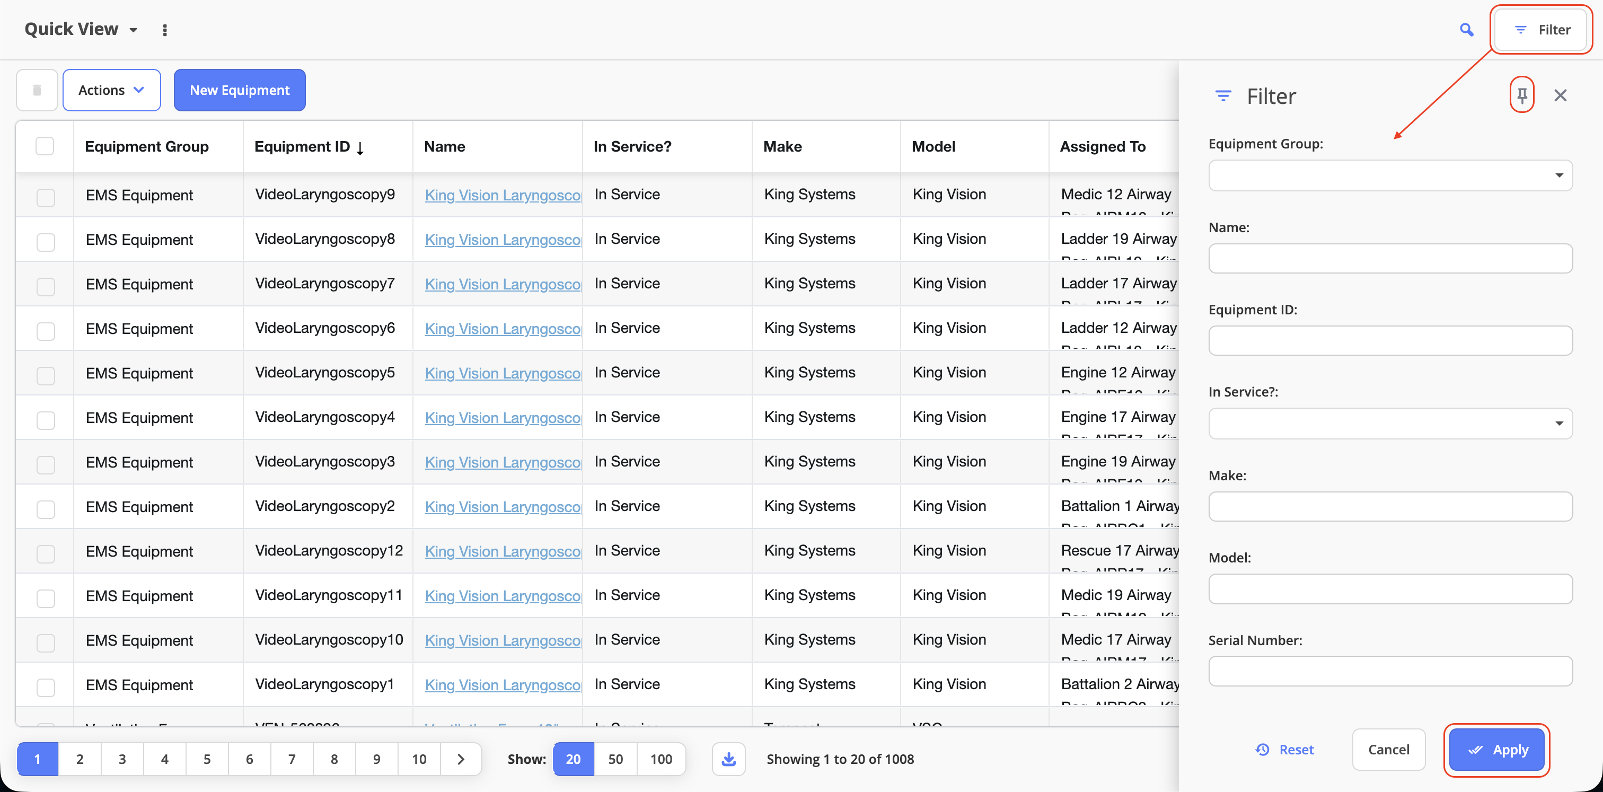Check the VideoLaryngoscopy3 row checkbox
The height and width of the screenshot is (792, 1603).
click(x=46, y=465)
